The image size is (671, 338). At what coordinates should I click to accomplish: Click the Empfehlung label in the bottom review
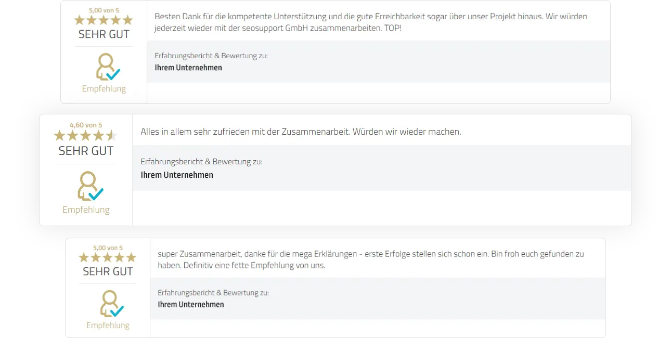[108, 325]
